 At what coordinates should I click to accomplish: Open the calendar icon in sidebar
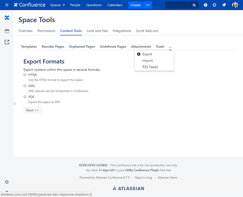(7, 31)
